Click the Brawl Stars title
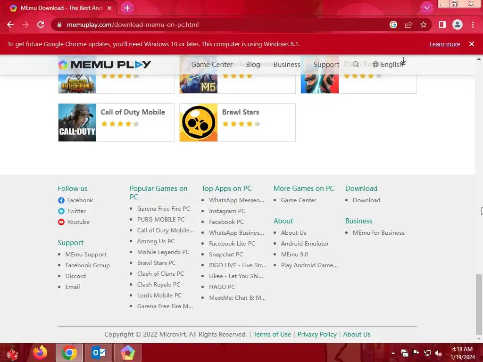The width and height of the screenshot is (483, 362). (x=241, y=112)
